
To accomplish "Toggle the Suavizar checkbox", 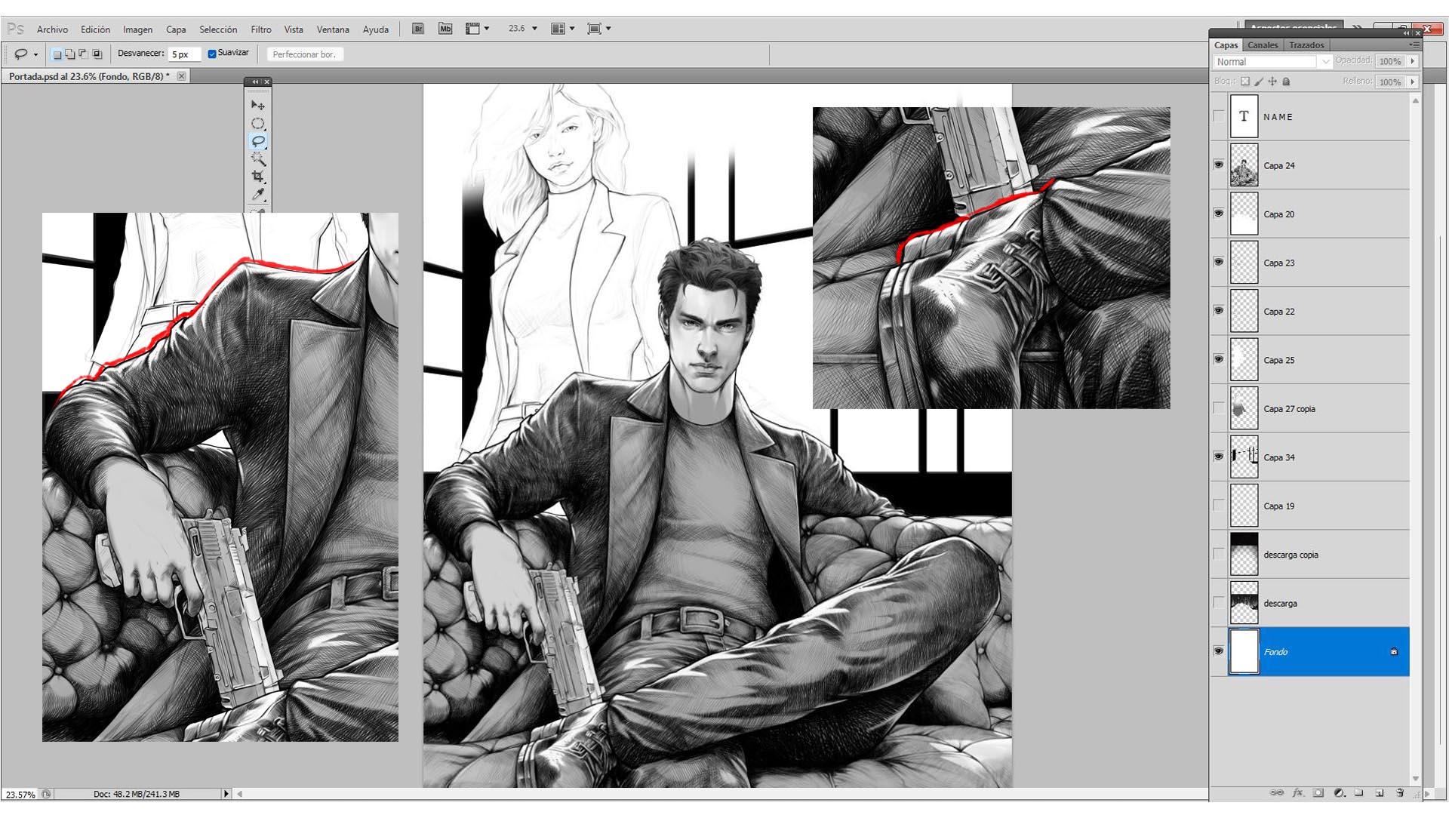I will 212,54.
